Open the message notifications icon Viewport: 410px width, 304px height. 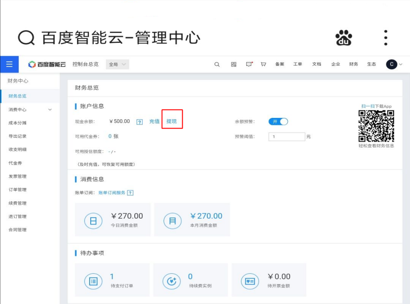[249, 64]
